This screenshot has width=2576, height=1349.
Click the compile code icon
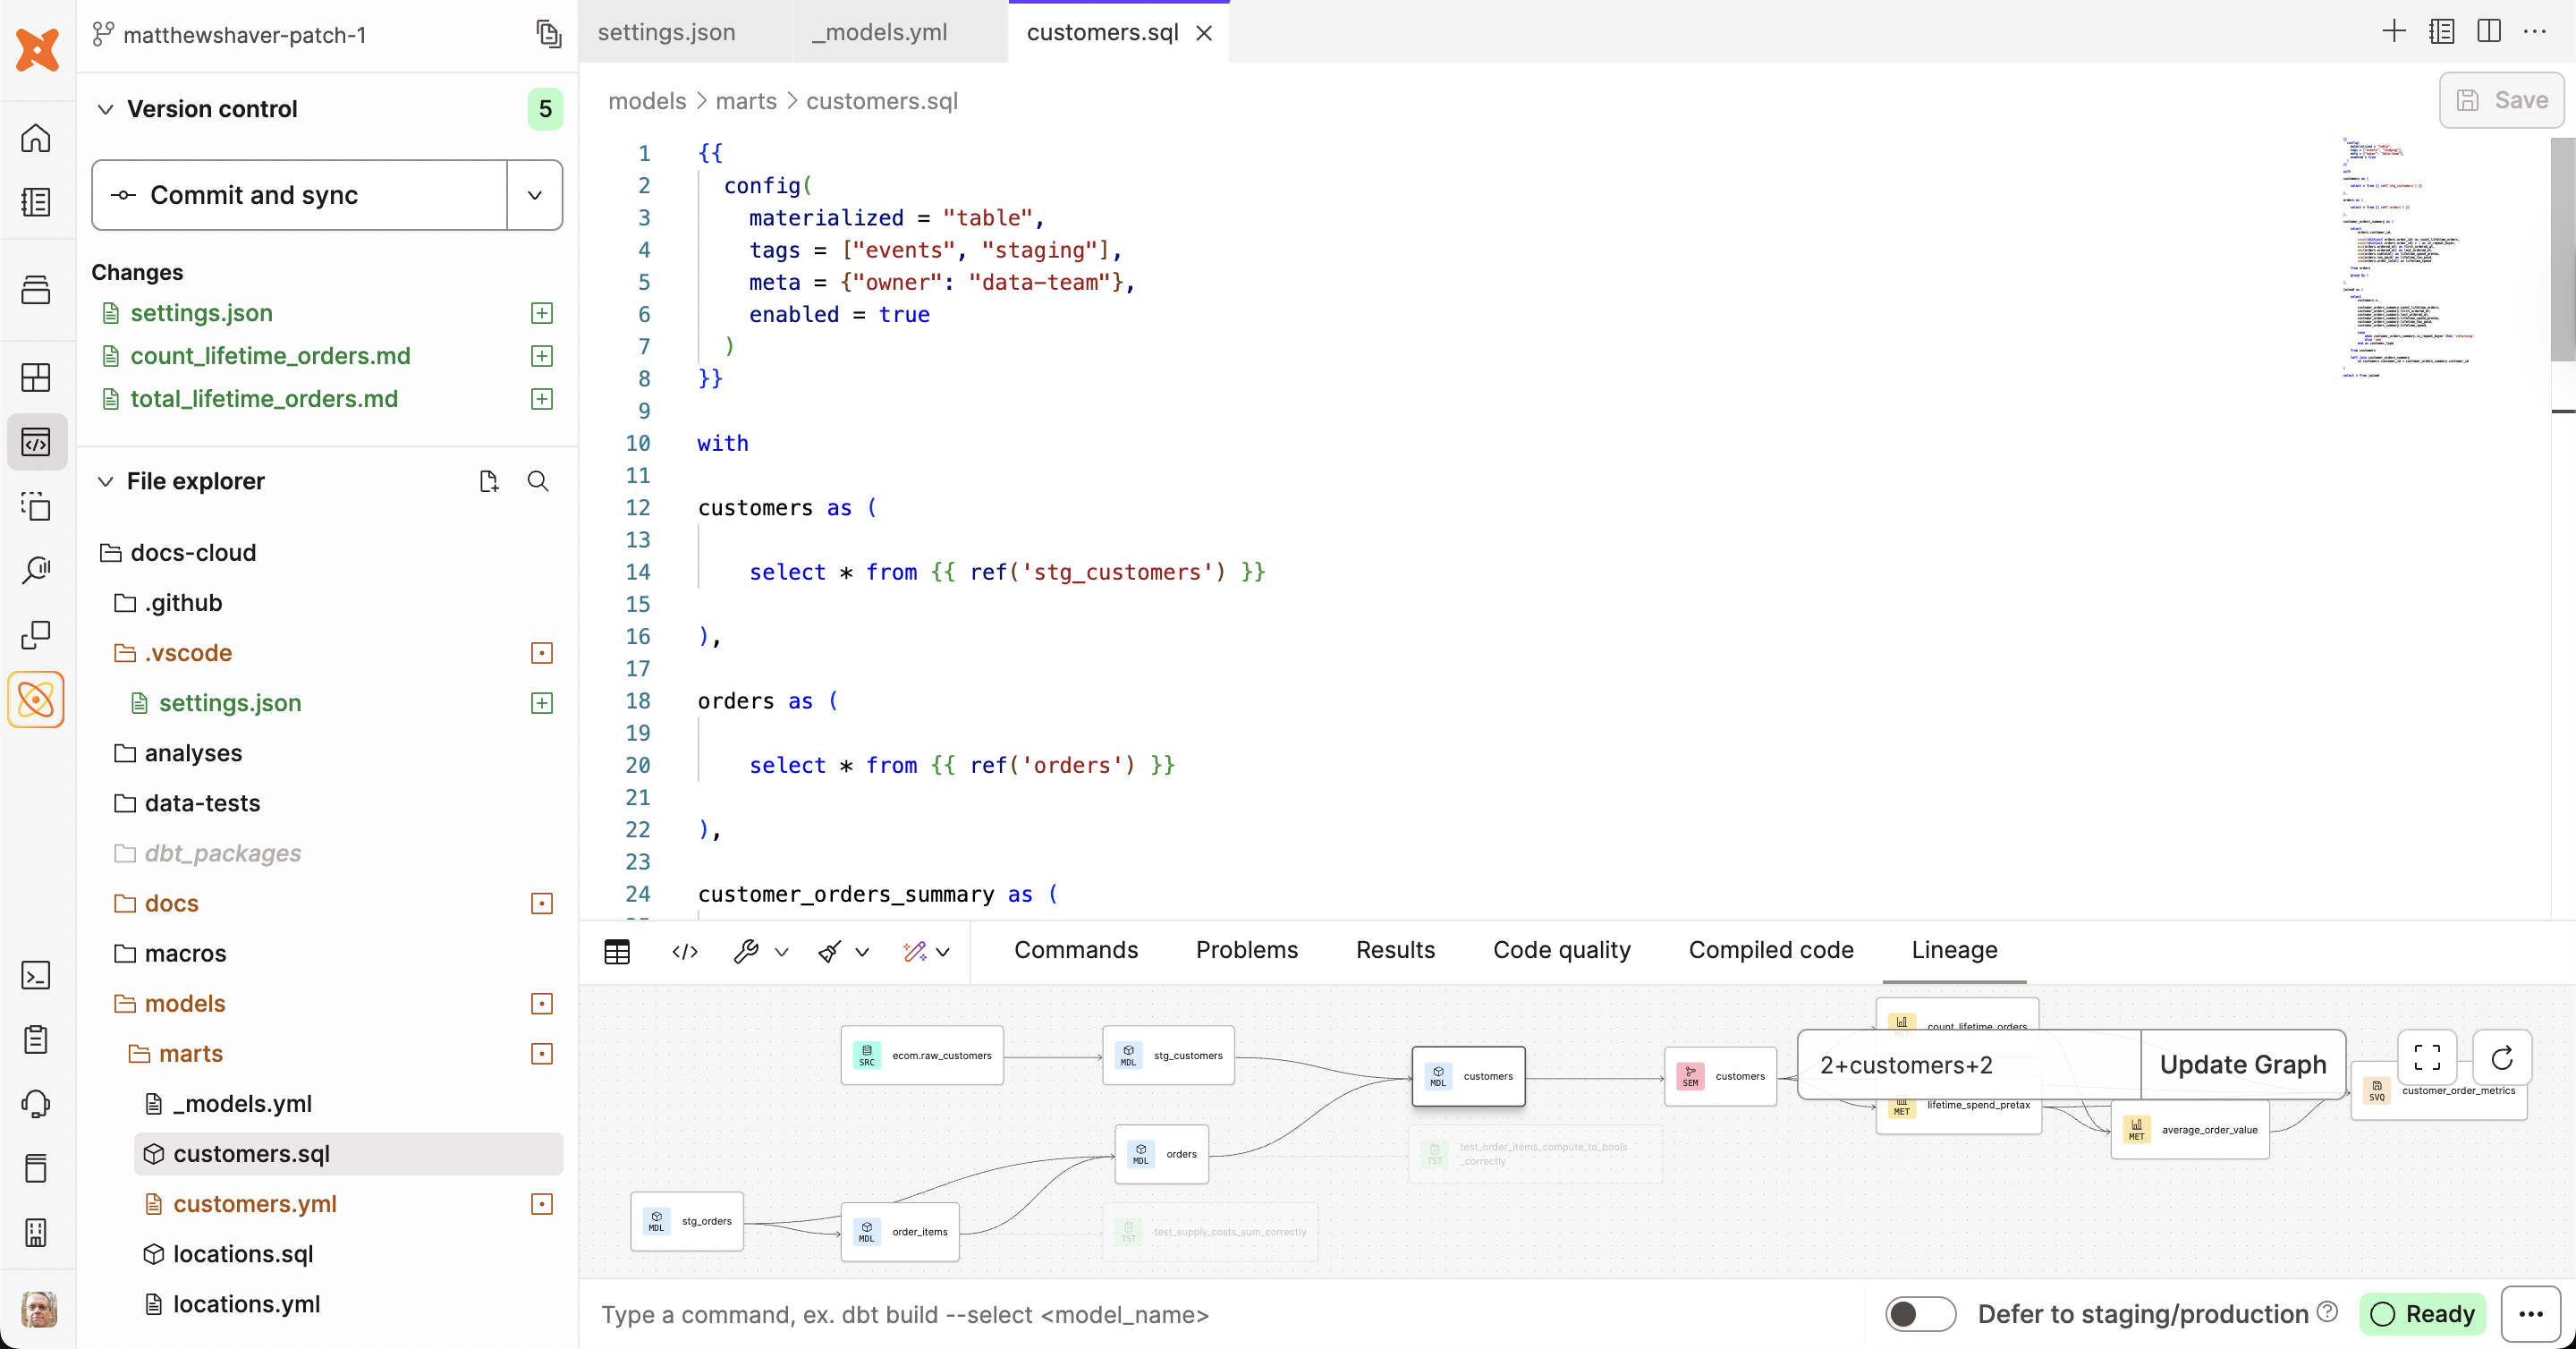pos(684,952)
